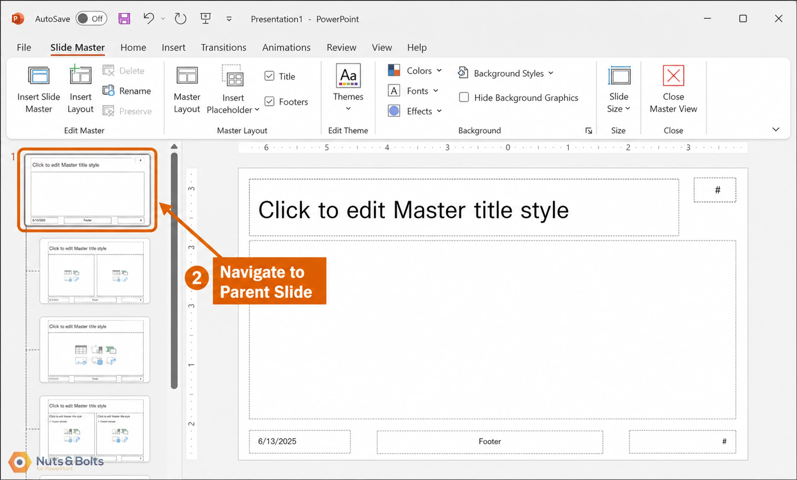This screenshot has height=480, width=797.
Task: Click the Rename layout button
Action: point(127,91)
